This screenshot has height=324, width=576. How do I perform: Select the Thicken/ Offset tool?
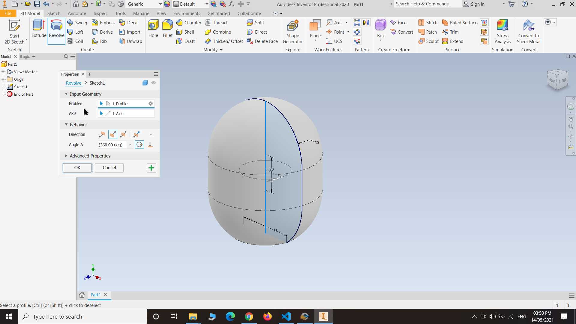pos(224,41)
